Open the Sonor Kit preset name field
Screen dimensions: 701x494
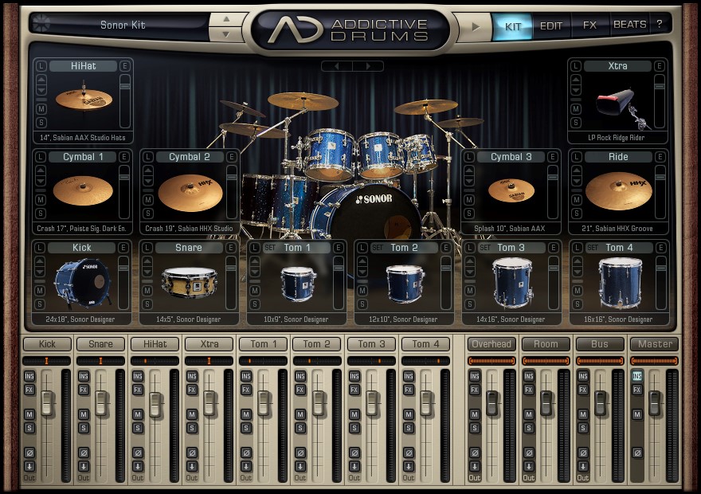(x=123, y=25)
